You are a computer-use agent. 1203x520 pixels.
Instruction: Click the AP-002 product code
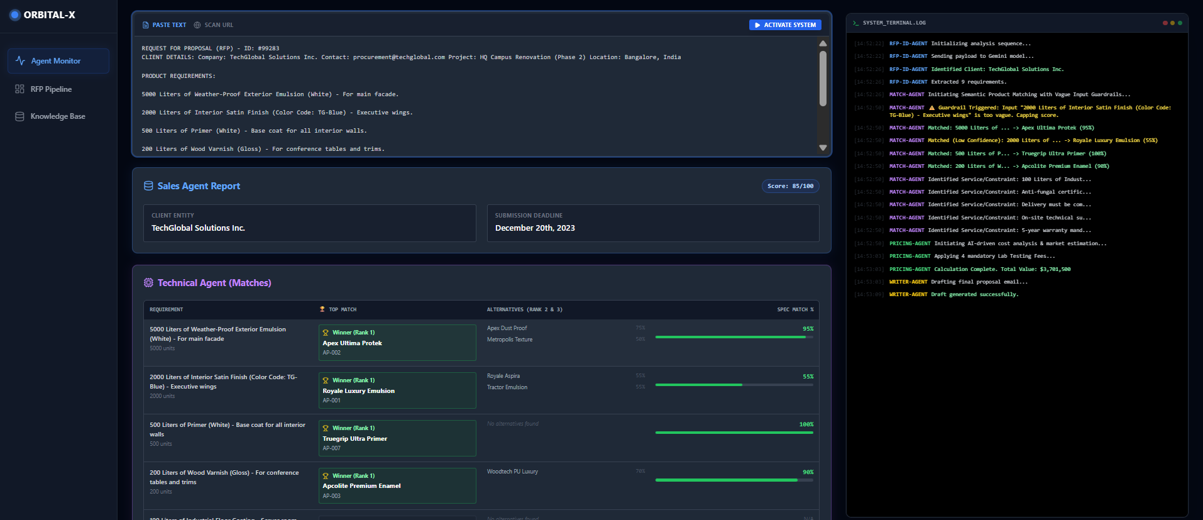click(x=332, y=353)
